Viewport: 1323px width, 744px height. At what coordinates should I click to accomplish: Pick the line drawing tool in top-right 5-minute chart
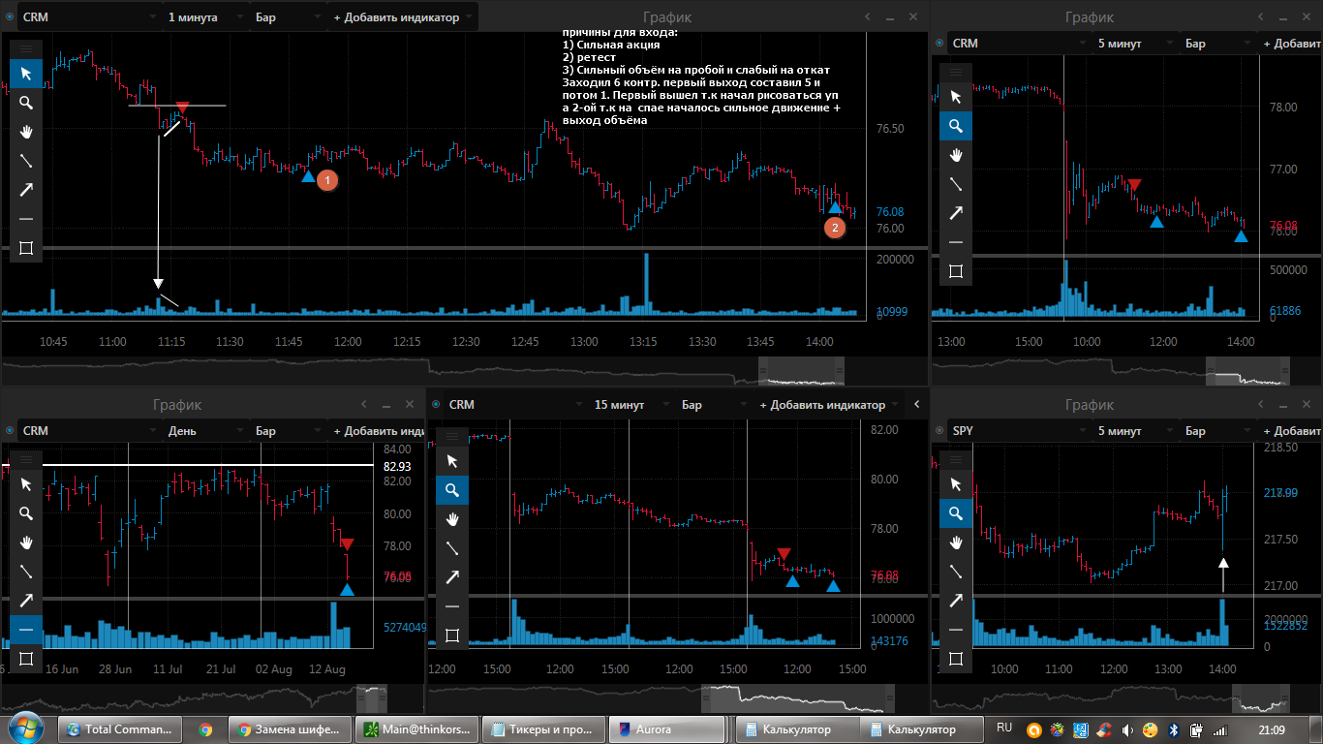click(x=956, y=184)
